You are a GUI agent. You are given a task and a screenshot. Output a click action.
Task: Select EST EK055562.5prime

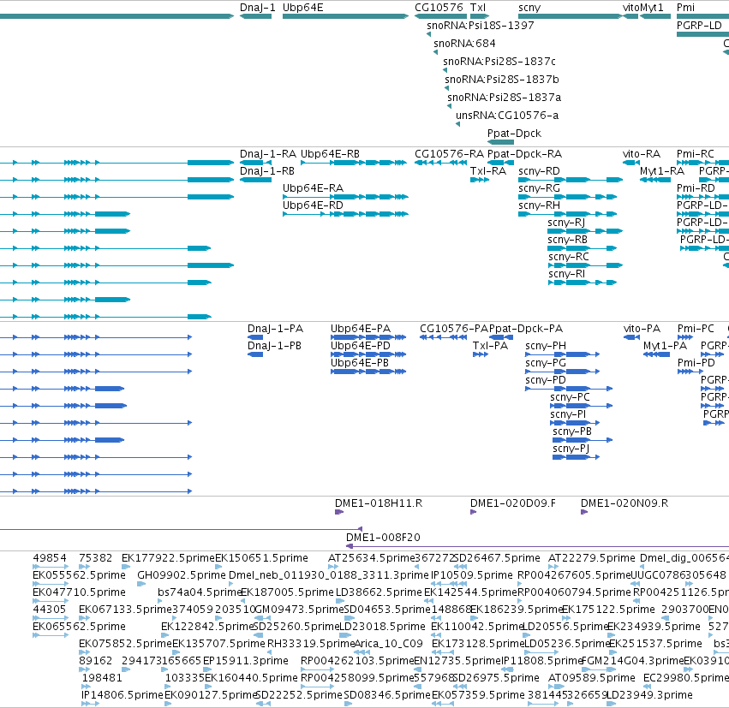click(x=51, y=584)
